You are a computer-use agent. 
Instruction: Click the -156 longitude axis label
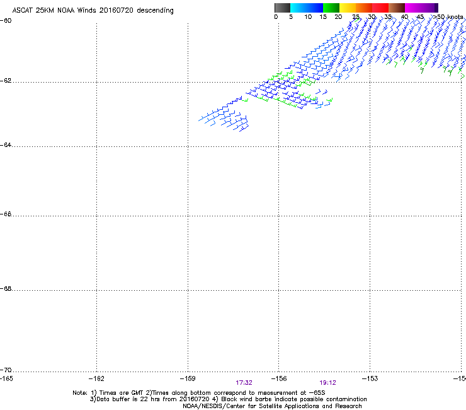coord(279,378)
